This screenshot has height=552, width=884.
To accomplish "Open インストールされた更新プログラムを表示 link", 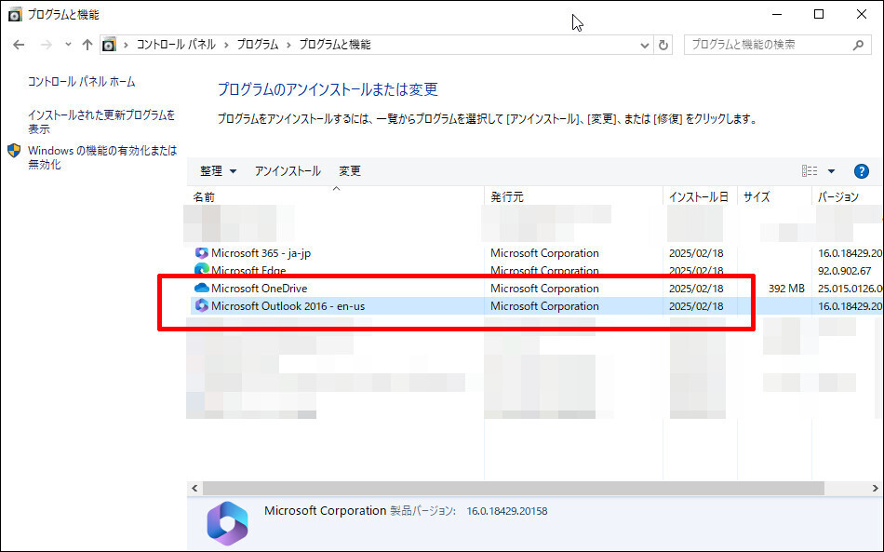I will click(101, 122).
